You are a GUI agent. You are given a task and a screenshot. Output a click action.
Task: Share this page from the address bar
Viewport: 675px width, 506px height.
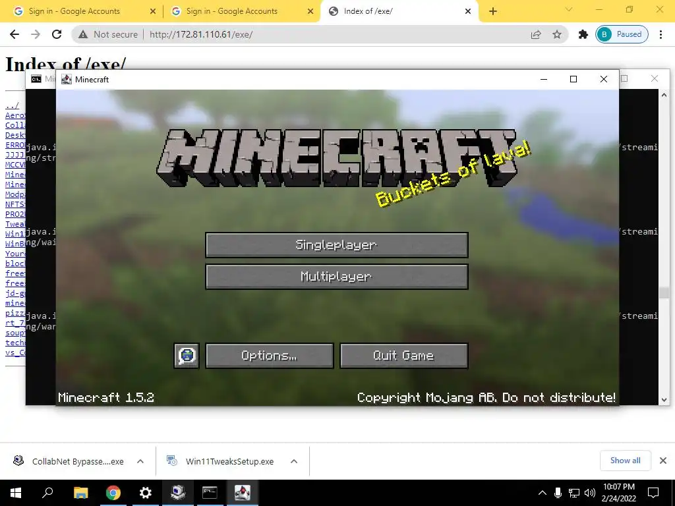(x=536, y=34)
